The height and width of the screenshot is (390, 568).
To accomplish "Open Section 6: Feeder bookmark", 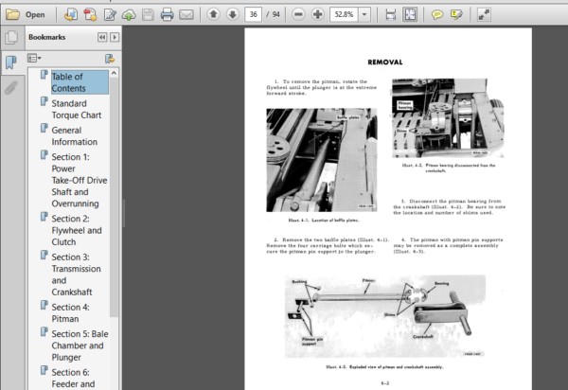I will 73,378.
